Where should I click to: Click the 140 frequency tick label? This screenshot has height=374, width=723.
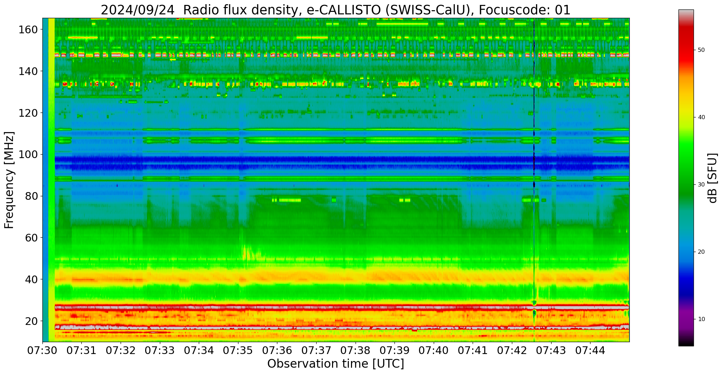pyautogui.click(x=28, y=71)
